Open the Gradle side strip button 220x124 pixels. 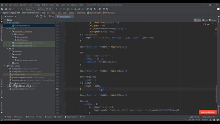coord(219,19)
